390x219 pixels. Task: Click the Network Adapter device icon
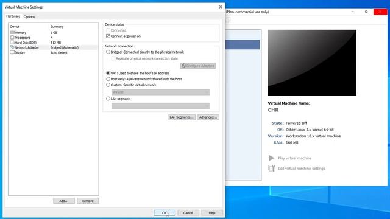click(x=12, y=47)
